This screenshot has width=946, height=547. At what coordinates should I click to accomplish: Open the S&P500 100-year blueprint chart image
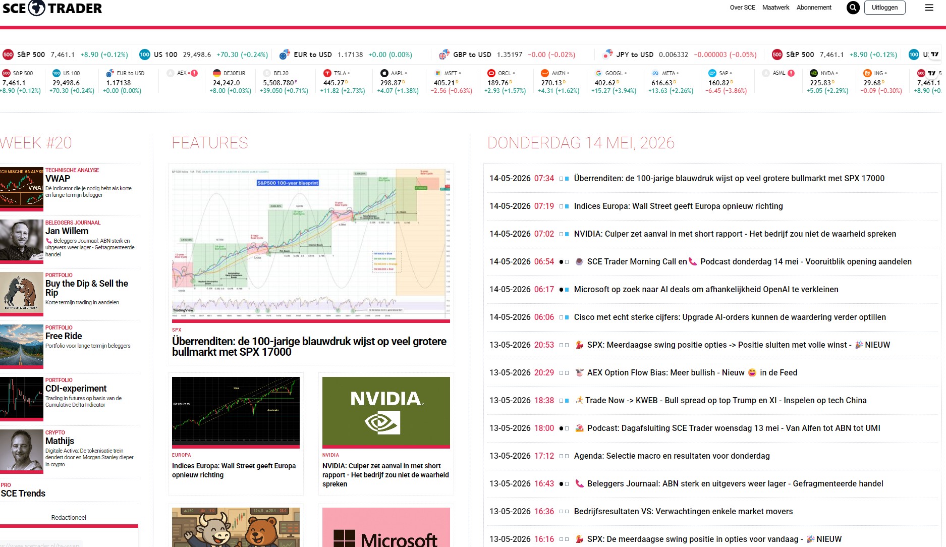311,244
